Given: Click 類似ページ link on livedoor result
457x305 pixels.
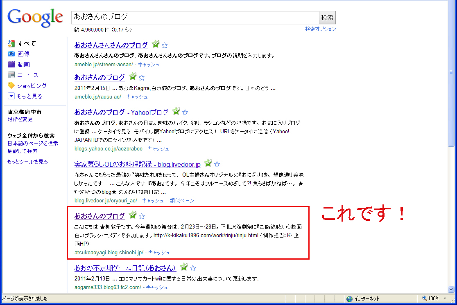Looking at the screenshot, I should pyautogui.click(x=182, y=200).
